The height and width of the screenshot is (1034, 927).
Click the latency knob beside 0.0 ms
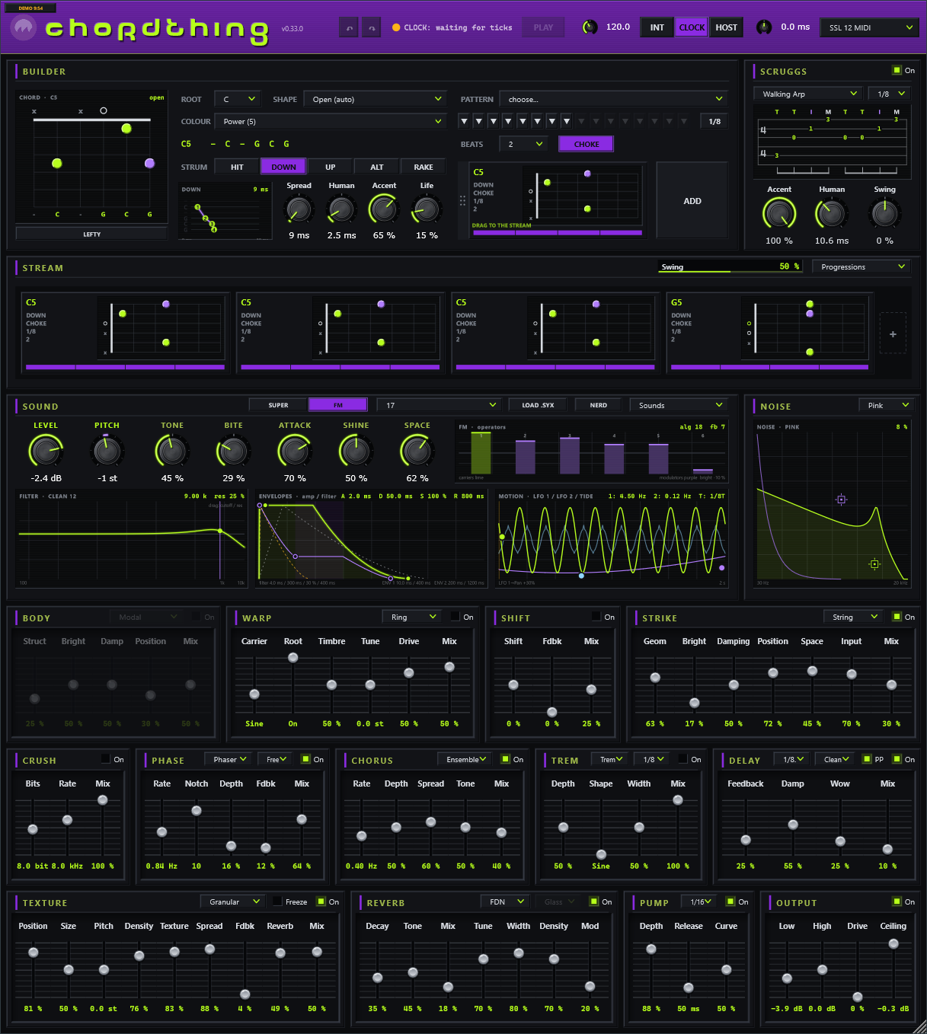764,27
